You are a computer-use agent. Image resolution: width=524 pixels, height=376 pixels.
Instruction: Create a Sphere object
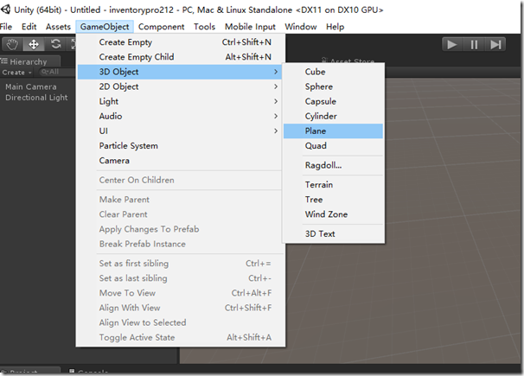(x=333, y=86)
